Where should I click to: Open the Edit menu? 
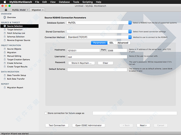pyautogui.click(x=45, y=2)
